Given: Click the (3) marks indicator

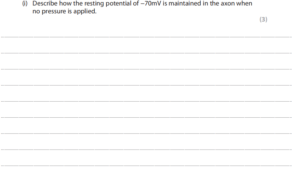Looking at the screenshot, I should coord(263,19).
